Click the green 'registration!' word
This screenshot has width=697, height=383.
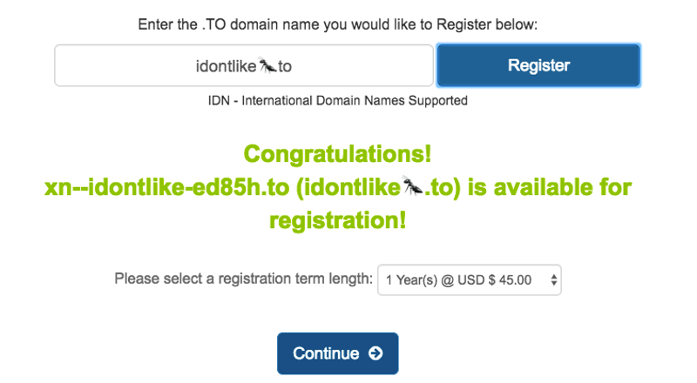(x=338, y=220)
